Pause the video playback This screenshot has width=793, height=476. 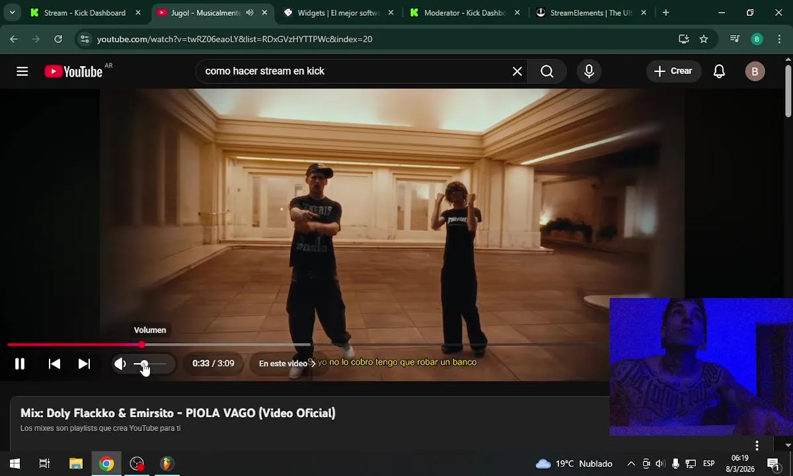pyautogui.click(x=20, y=364)
